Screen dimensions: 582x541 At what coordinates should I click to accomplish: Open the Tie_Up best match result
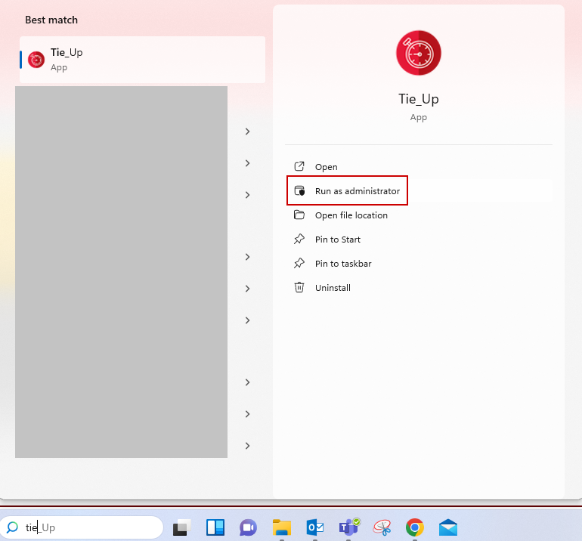[142, 60]
